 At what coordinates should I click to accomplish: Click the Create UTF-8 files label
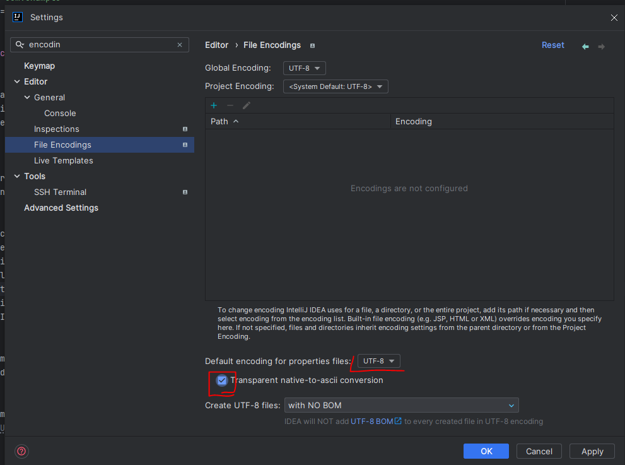tap(242, 405)
